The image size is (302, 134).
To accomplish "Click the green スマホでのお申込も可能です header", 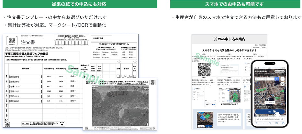I will pyautogui.click(x=236, y=4).
